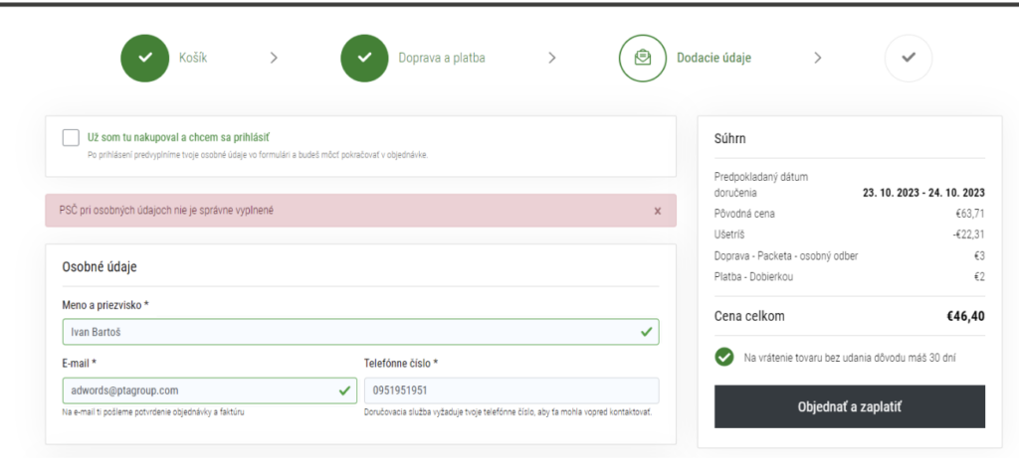Click the phone number hint about the delivery service
Screen dimensions: 1019x468
[x=509, y=412]
